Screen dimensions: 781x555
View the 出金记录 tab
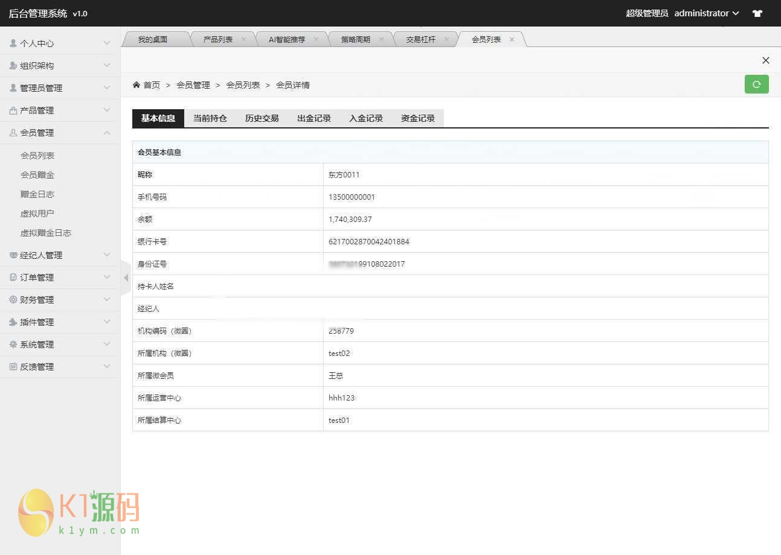pyautogui.click(x=313, y=118)
